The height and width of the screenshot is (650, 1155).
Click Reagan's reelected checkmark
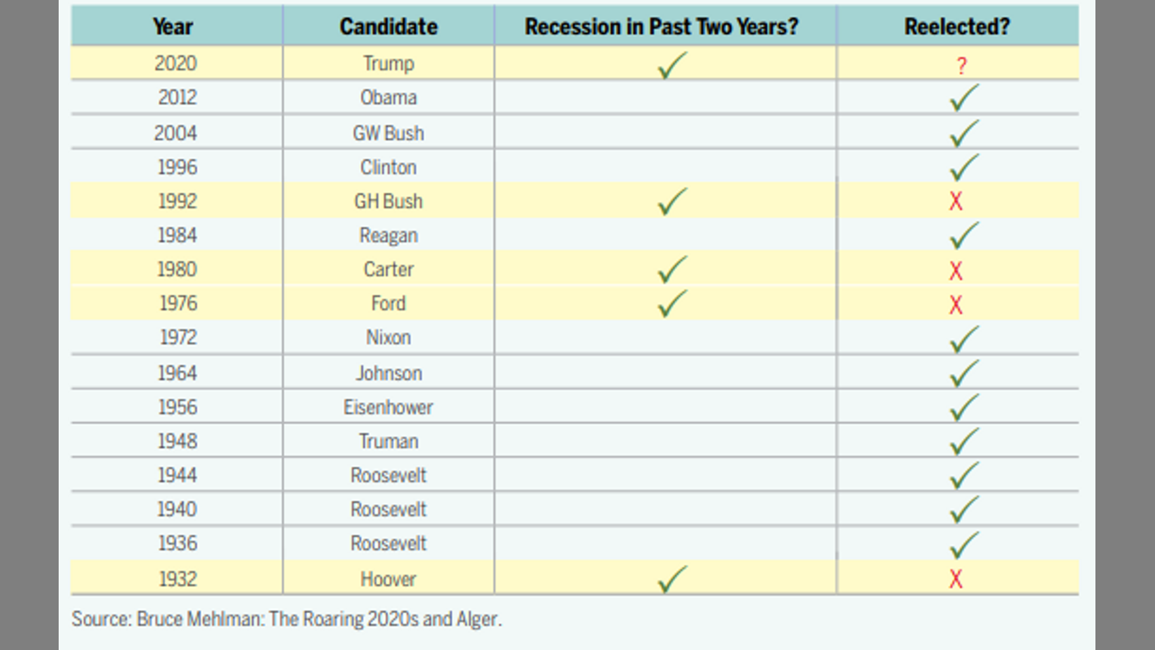click(964, 236)
